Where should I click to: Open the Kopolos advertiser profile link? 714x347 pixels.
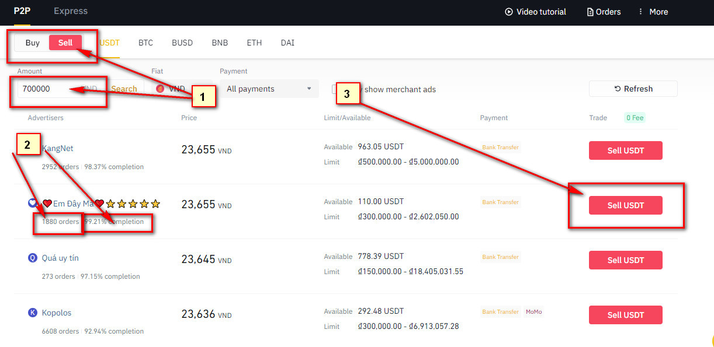point(57,313)
